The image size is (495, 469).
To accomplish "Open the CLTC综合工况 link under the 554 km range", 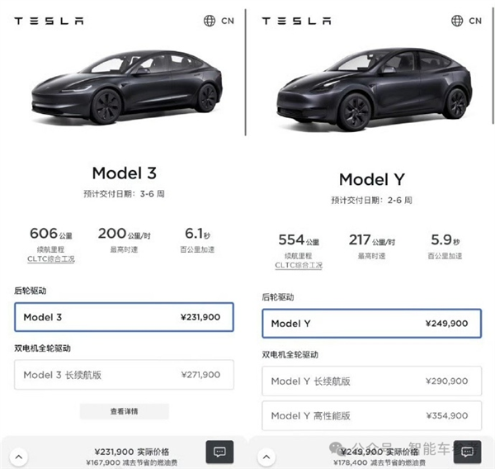I will pos(299,265).
